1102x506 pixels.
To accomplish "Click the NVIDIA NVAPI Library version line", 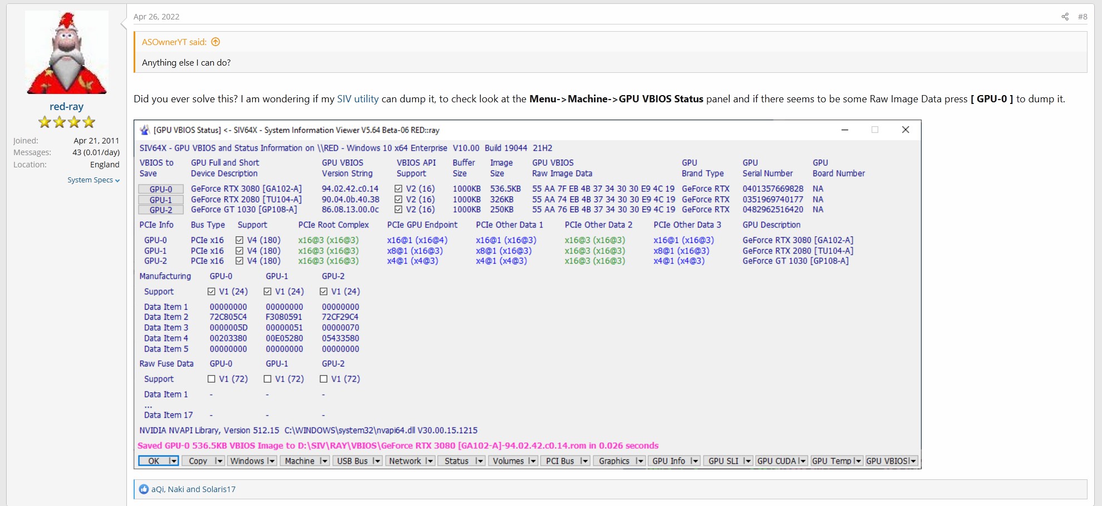I will (x=308, y=430).
